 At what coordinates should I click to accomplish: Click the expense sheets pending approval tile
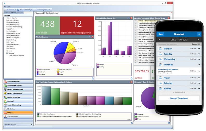point(77,26)
